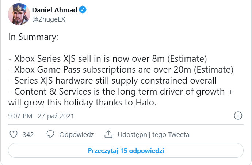
Task: Open the Twitter info circle icon
Action: (x=237, y=116)
